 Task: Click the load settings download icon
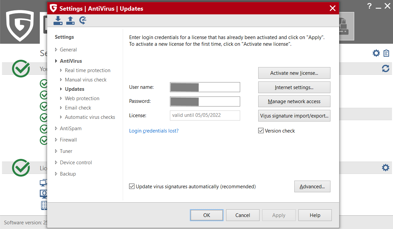58,20
